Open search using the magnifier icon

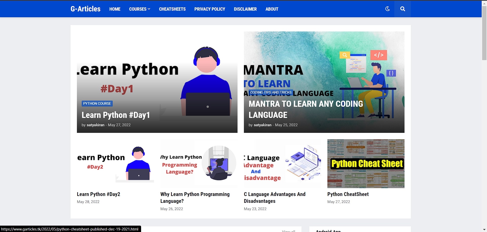pos(402,9)
